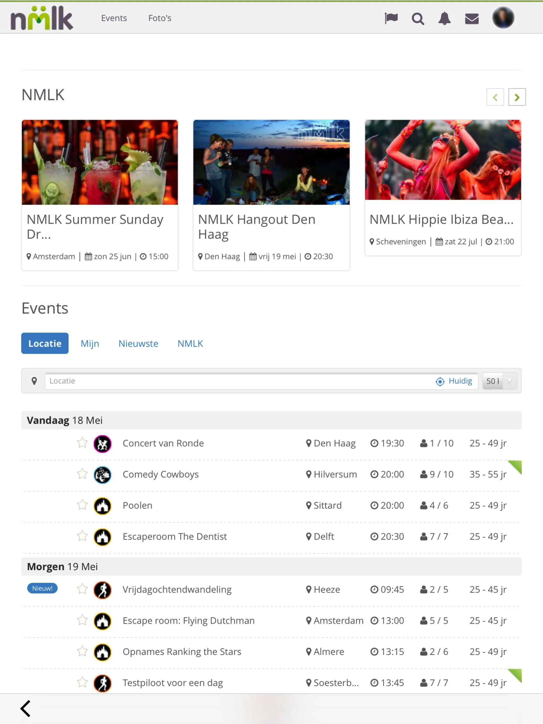Click the search magnifier icon in the top navbar

pyautogui.click(x=418, y=18)
